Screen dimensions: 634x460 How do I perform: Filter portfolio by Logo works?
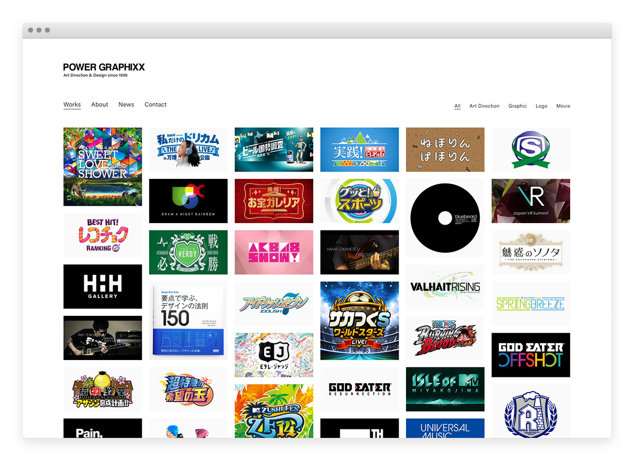point(541,106)
